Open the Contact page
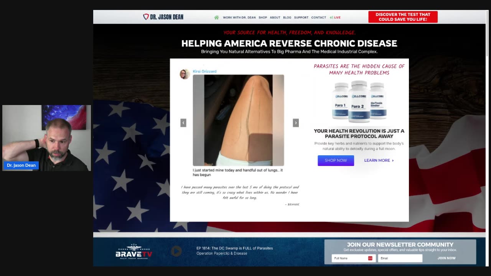Image resolution: width=491 pixels, height=276 pixels. pyautogui.click(x=319, y=18)
